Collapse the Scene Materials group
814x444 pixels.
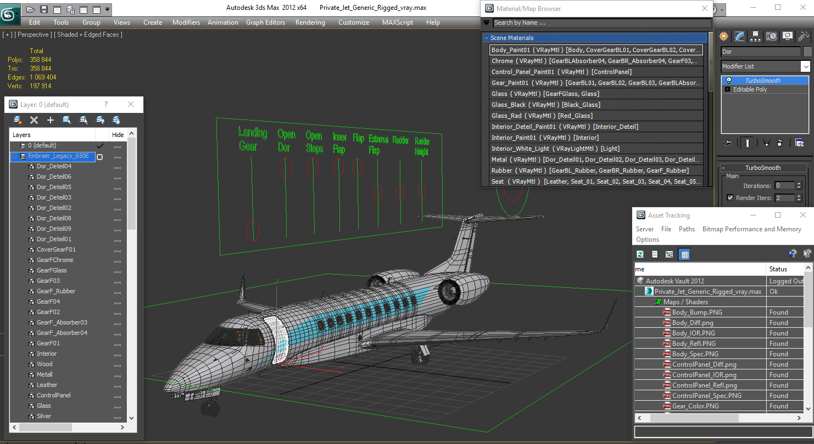coord(487,38)
